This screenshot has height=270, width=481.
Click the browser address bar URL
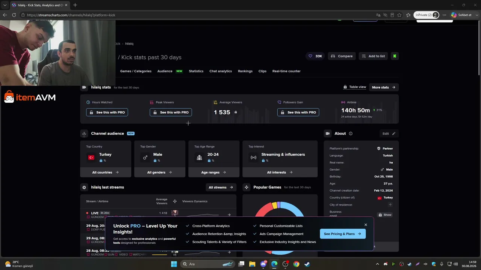pyautogui.click(x=71, y=15)
